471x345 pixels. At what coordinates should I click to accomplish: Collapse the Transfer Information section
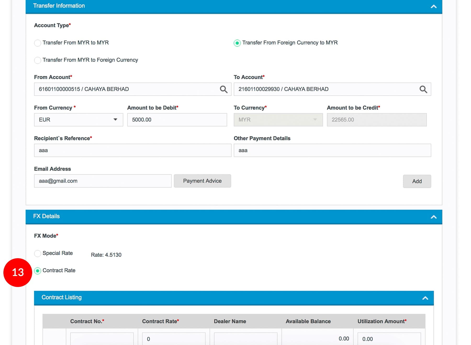click(433, 7)
